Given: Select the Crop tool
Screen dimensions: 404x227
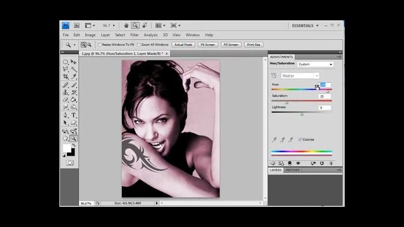Looking at the screenshot, I should pos(65,76).
